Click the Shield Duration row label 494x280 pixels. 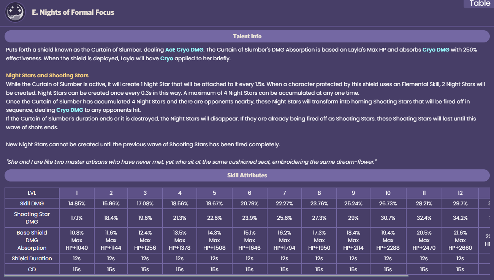32,258
